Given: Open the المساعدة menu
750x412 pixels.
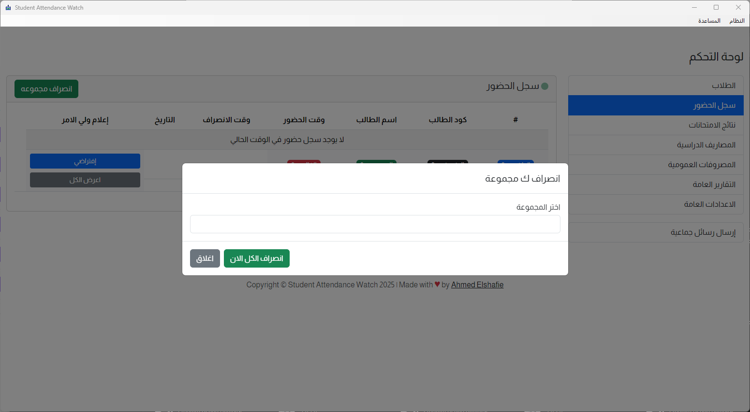Looking at the screenshot, I should click(709, 21).
